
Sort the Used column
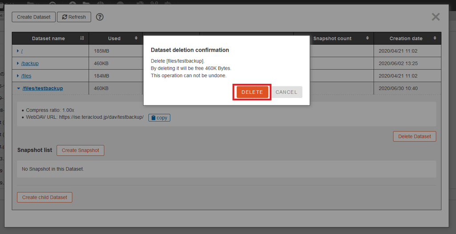(x=136, y=39)
